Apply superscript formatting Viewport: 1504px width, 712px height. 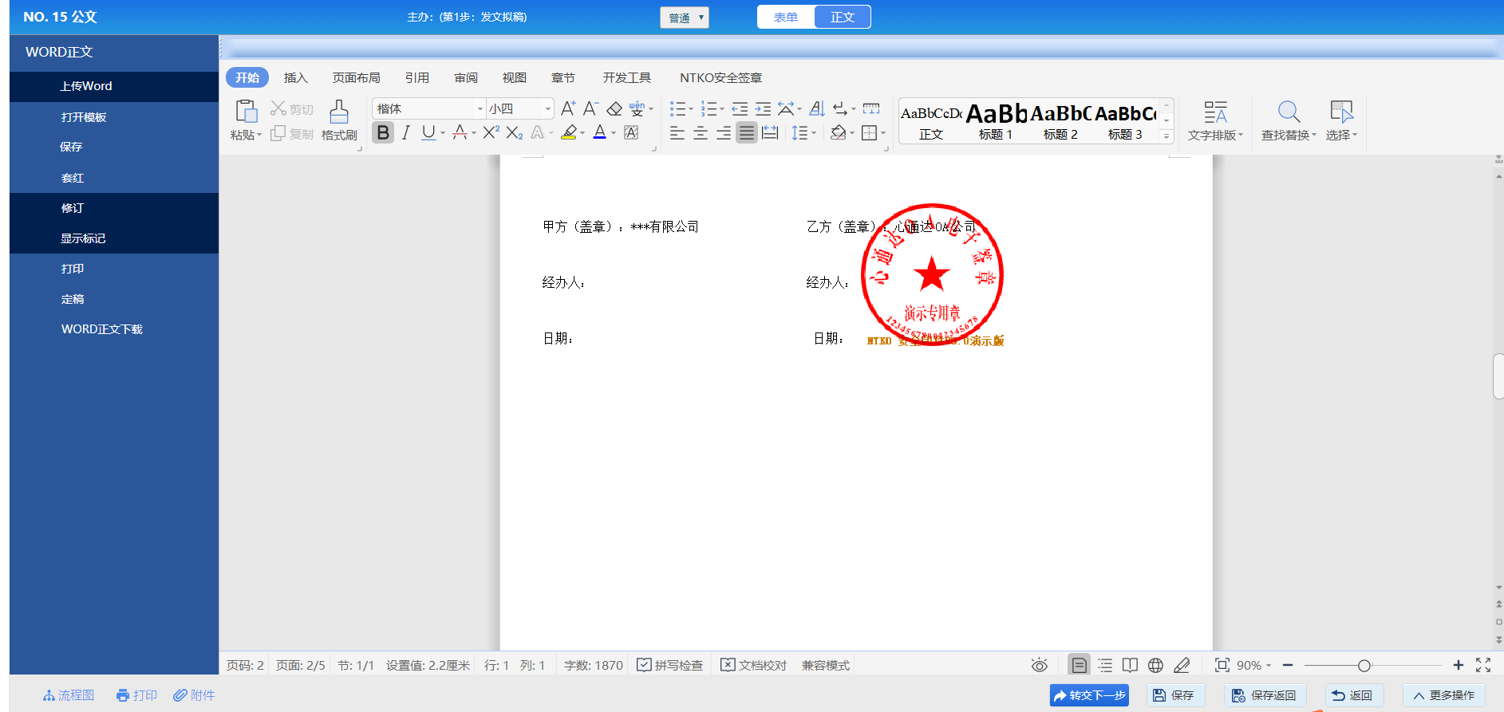[x=491, y=132]
